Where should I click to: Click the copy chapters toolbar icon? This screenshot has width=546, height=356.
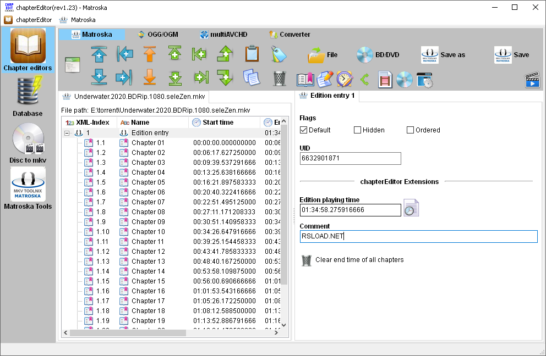[x=253, y=79]
